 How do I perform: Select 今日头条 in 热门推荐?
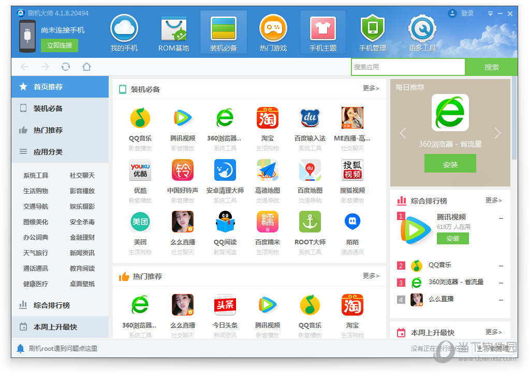(225, 305)
